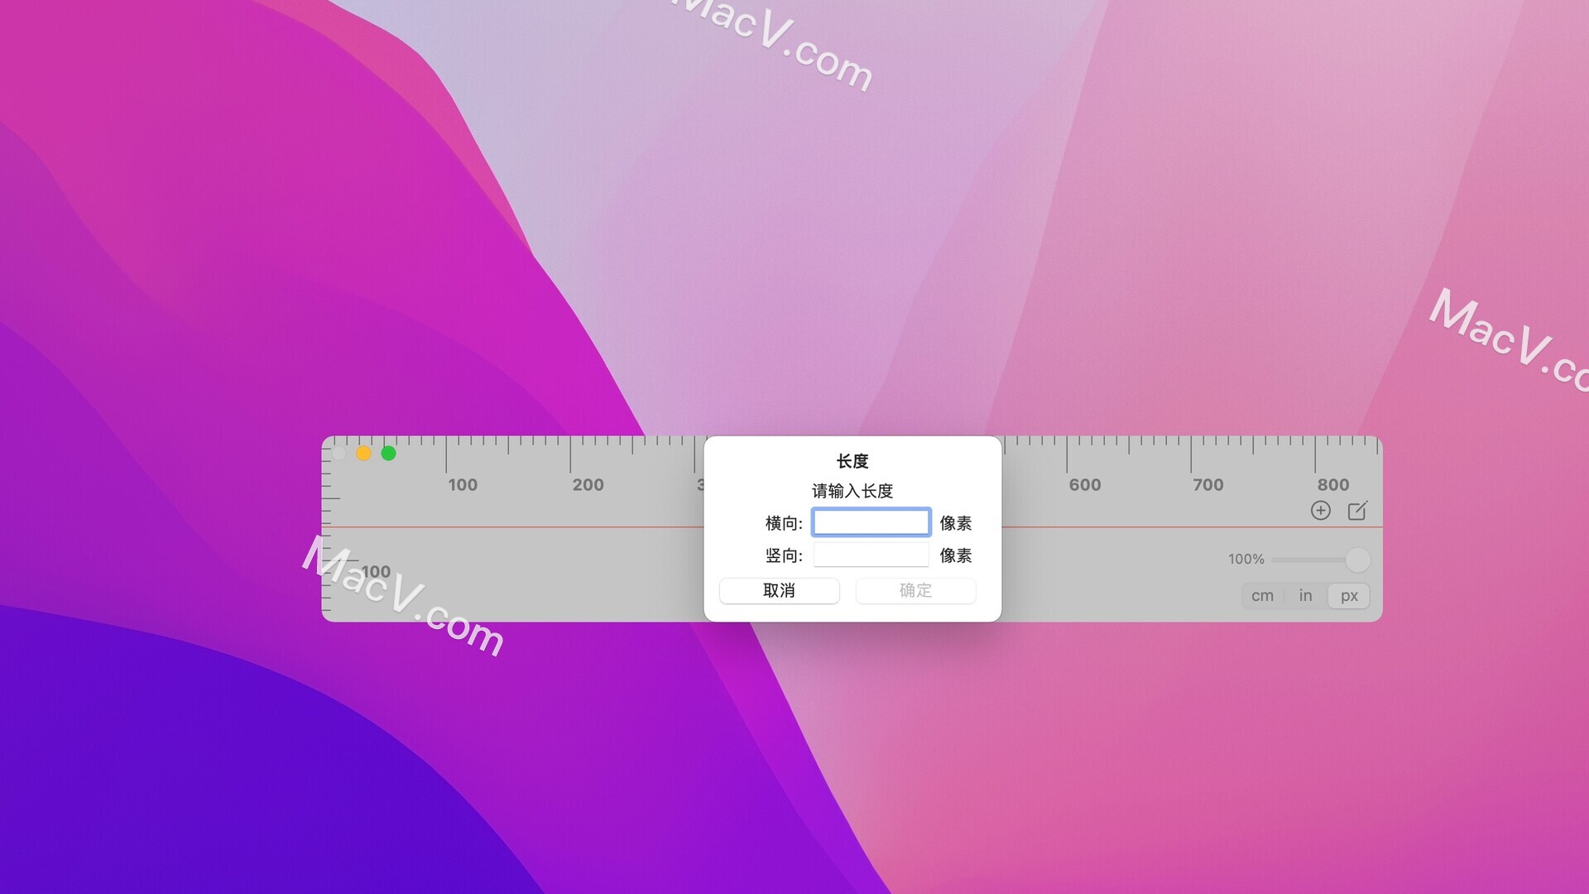The height and width of the screenshot is (894, 1589).
Task: Click the 确定 confirm button
Action: point(915,590)
